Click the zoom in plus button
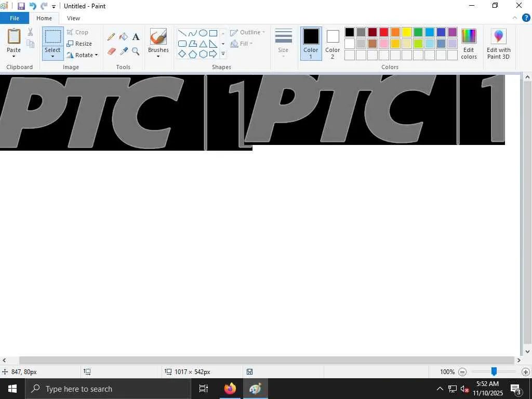This screenshot has width=532, height=399. tap(526, 372)
